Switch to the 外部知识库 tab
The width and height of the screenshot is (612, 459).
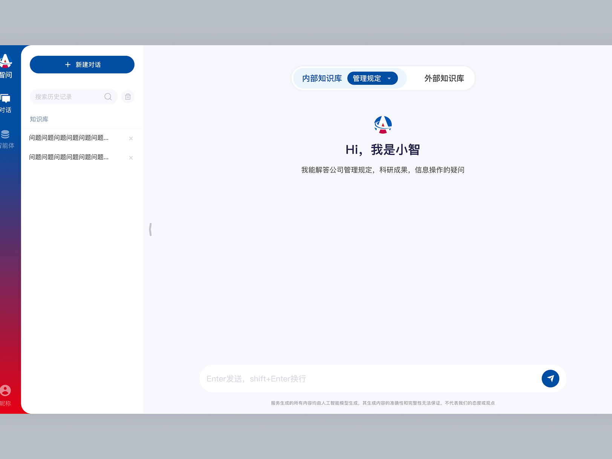pos(444,78)
